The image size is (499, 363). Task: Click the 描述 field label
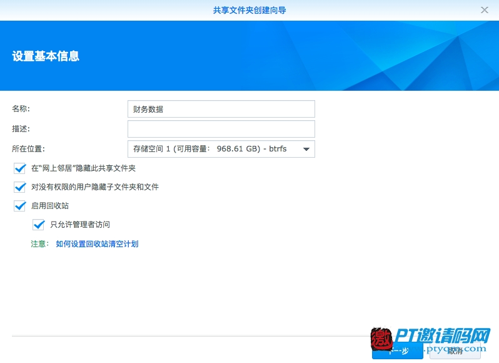pyautogui.click(x=21, y=129)
